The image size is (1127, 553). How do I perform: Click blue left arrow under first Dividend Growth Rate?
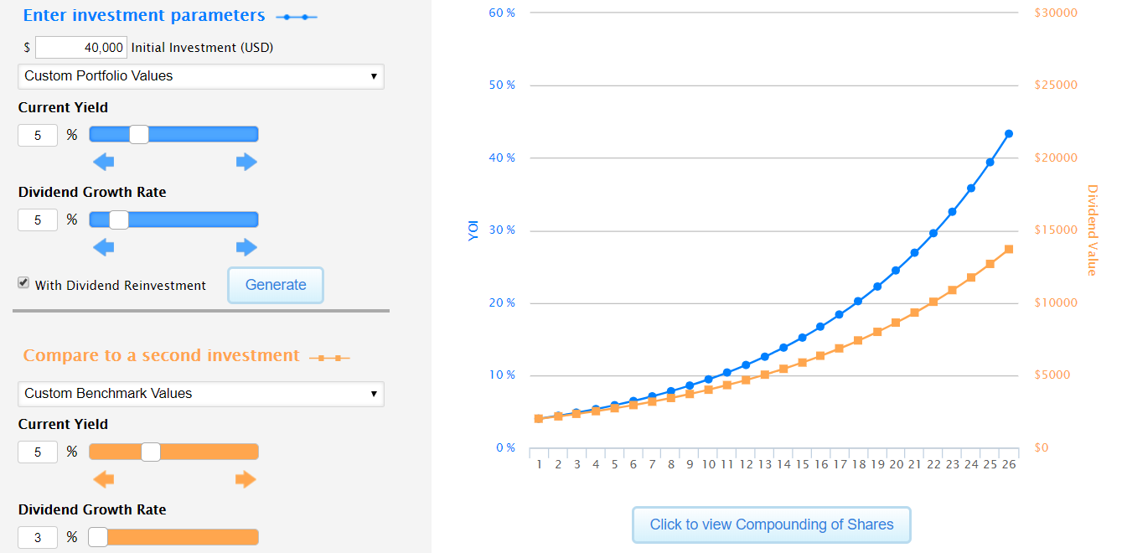[103, 247]
